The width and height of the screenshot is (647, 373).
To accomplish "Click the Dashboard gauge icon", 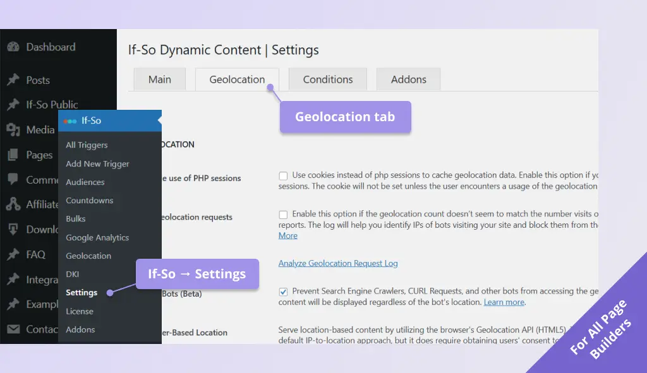I will (13, 47).
